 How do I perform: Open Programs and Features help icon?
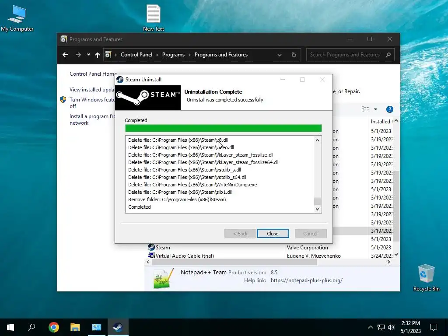point(389,109)
